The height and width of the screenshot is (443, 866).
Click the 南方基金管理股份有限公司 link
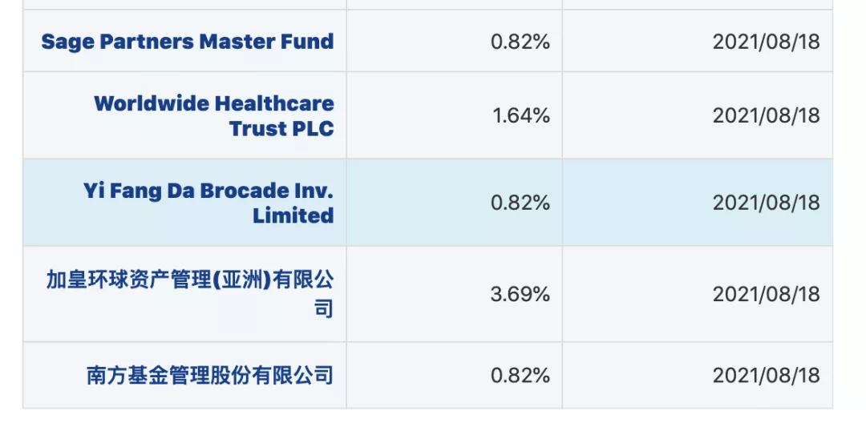(x=209, y=375)
